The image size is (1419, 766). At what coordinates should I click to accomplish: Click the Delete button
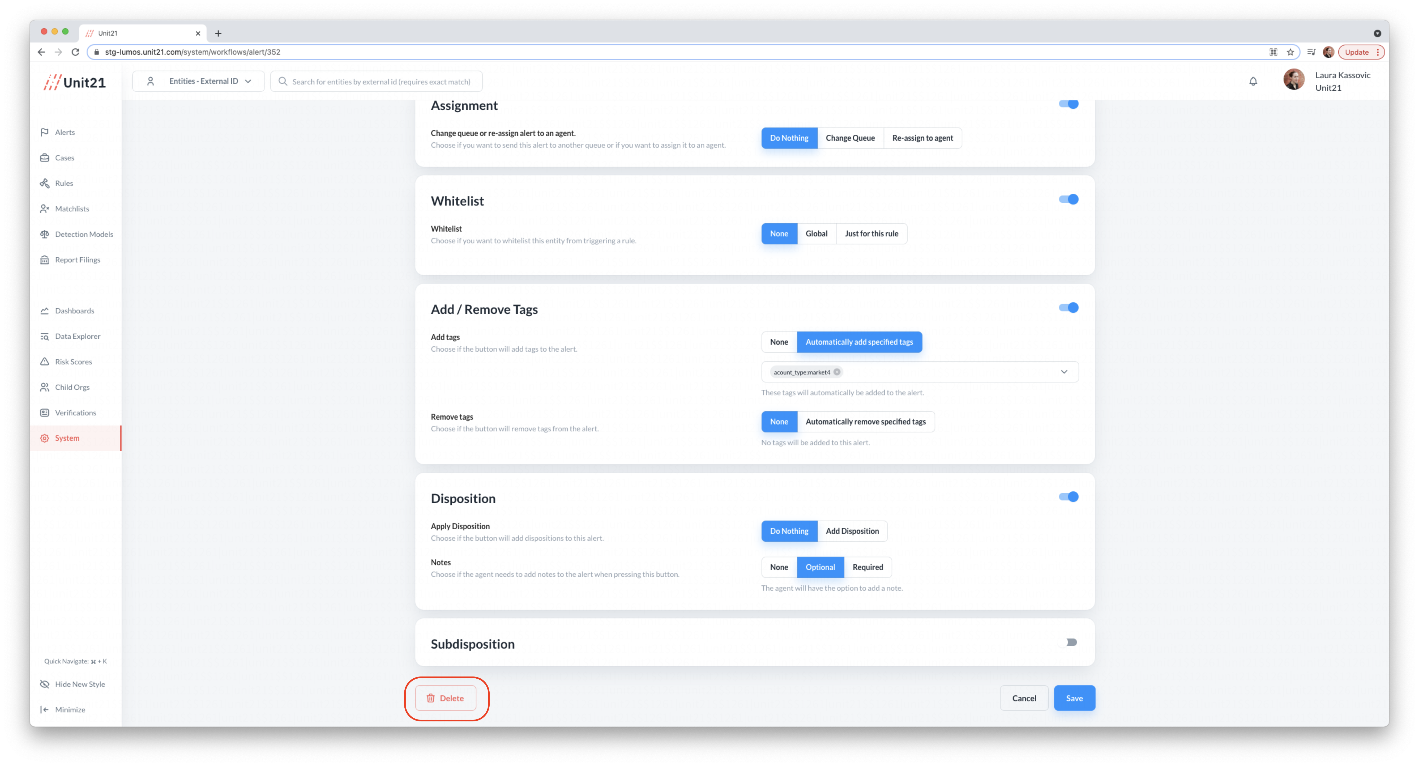[445, 698]
